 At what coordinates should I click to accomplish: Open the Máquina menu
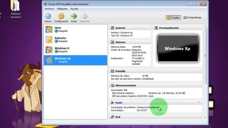62,9
